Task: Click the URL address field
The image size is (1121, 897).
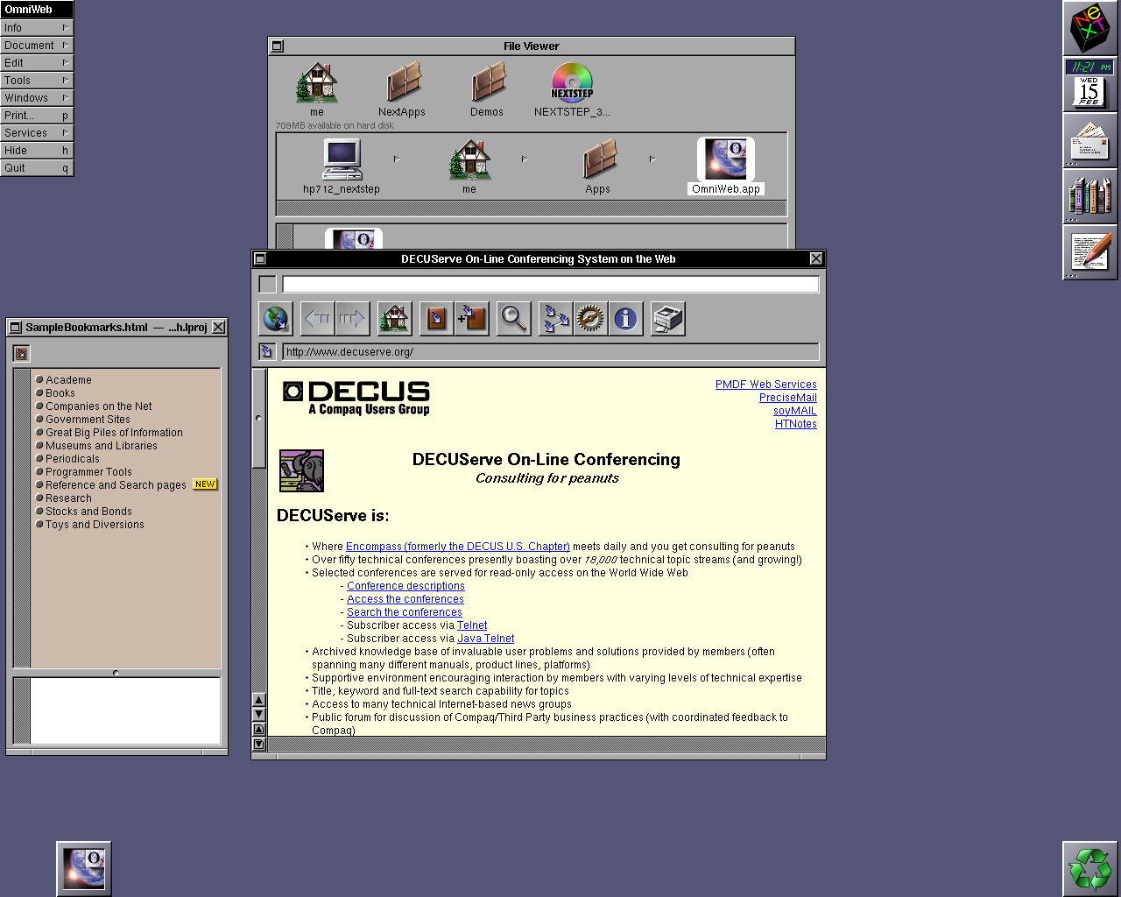Action: [551, 351]
